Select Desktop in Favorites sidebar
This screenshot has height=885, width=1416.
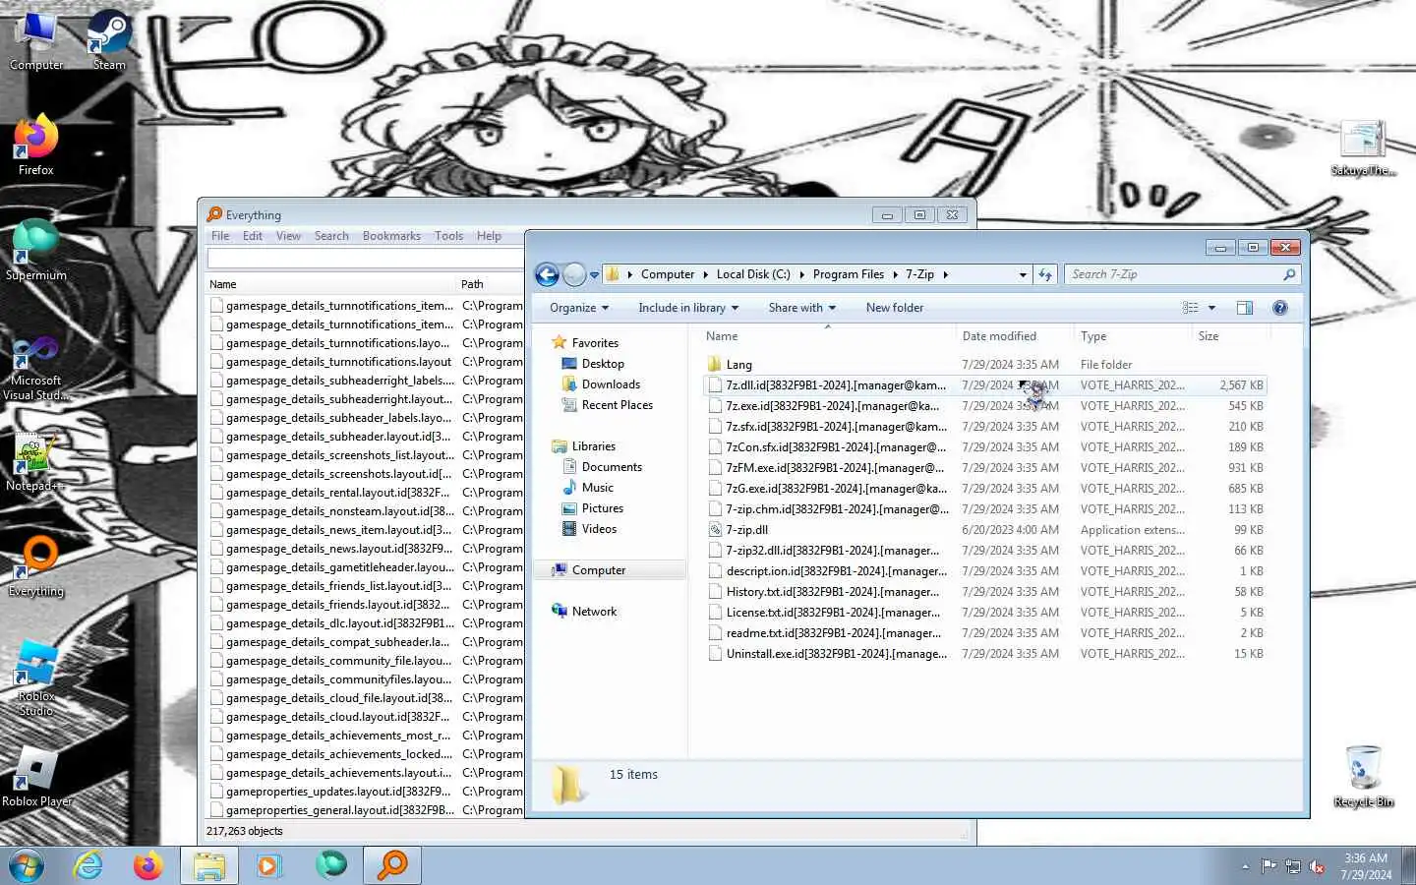pyautogui.click(x=603, y=364)
